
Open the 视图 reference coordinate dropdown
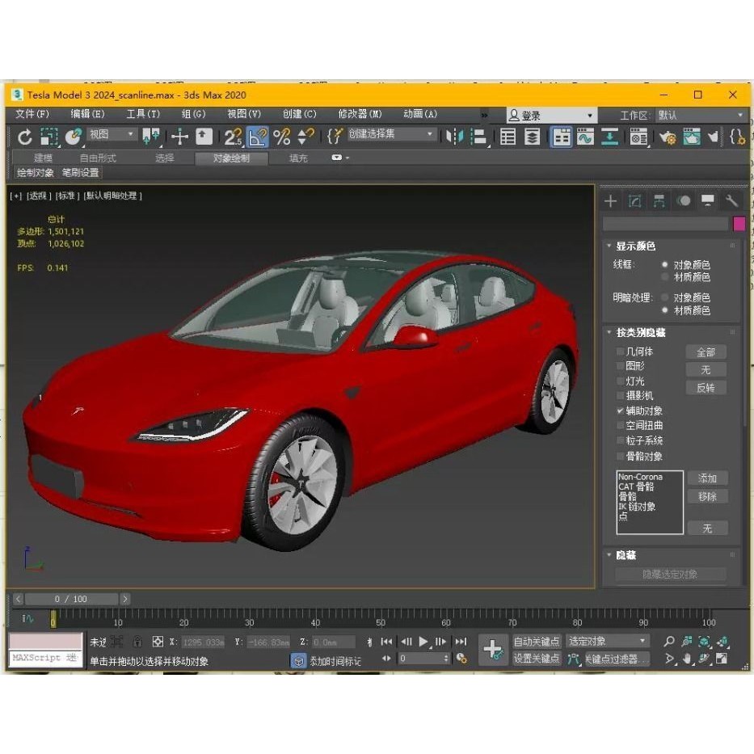112,134
